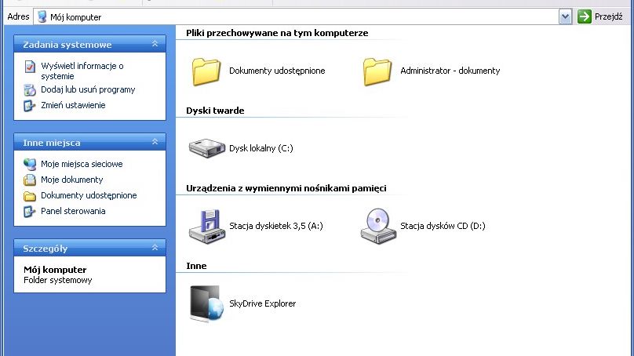This screenshot has height=356, width=634.
Task: Select the Dysk lokalny (C:) label
Action: 261,148
